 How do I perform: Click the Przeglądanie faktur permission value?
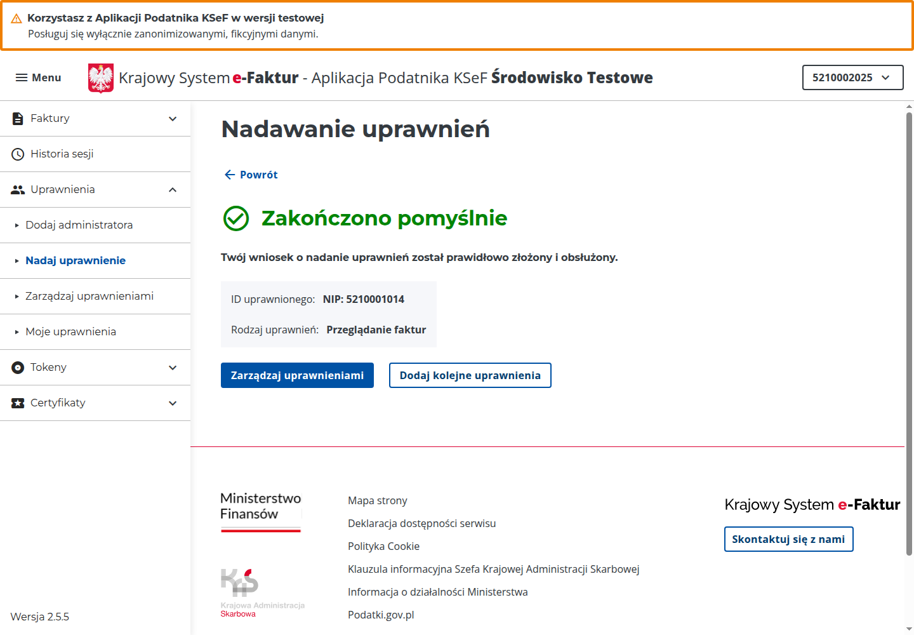pos(376,330)
